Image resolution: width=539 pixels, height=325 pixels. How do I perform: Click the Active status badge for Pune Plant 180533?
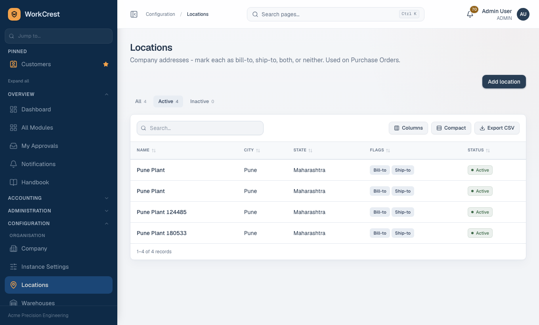pyautogui.click(x=480, y=233)
